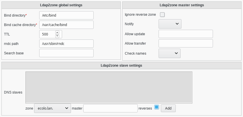Click the Search base input field
243x117 pixels.
point(66,53)
